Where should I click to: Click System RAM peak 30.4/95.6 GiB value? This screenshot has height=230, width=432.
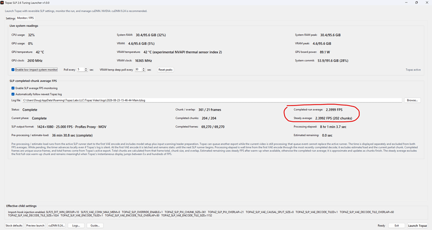pyautogui.click(x=330, y=35)
